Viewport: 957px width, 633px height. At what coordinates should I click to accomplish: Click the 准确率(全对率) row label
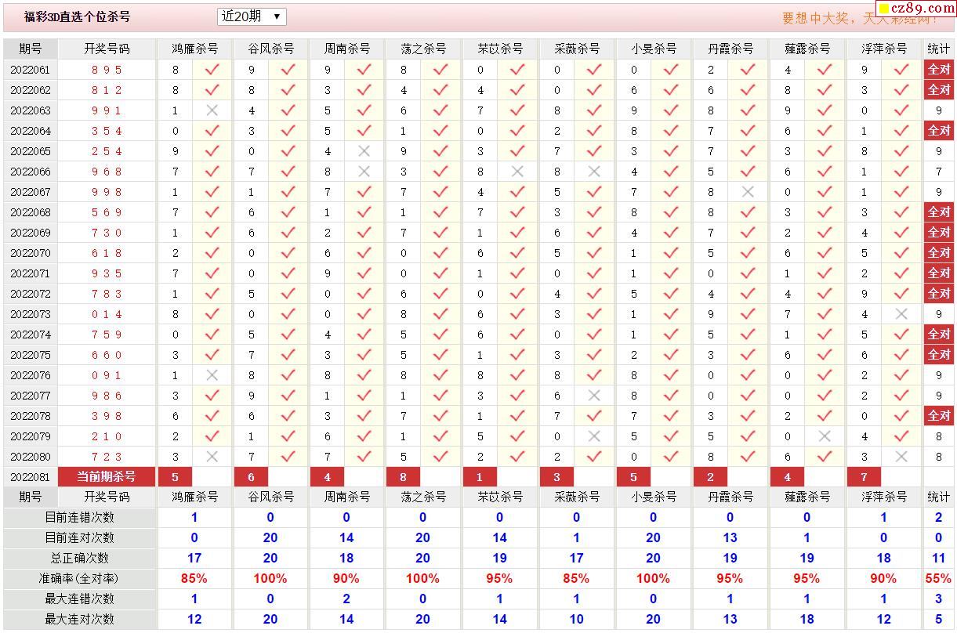80,578
